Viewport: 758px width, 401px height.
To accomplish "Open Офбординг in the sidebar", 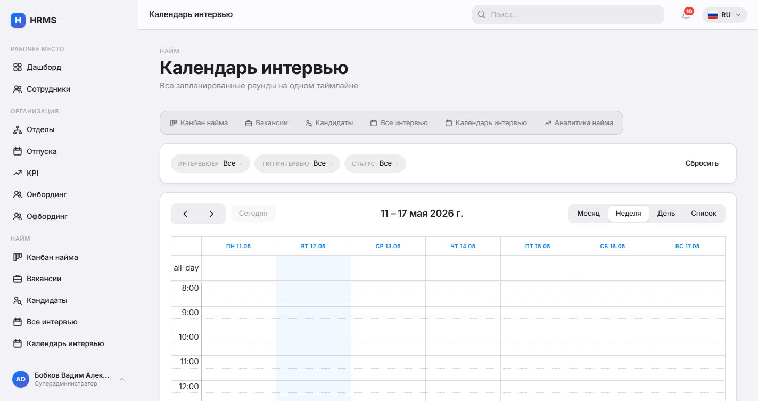I will (69, 217).
